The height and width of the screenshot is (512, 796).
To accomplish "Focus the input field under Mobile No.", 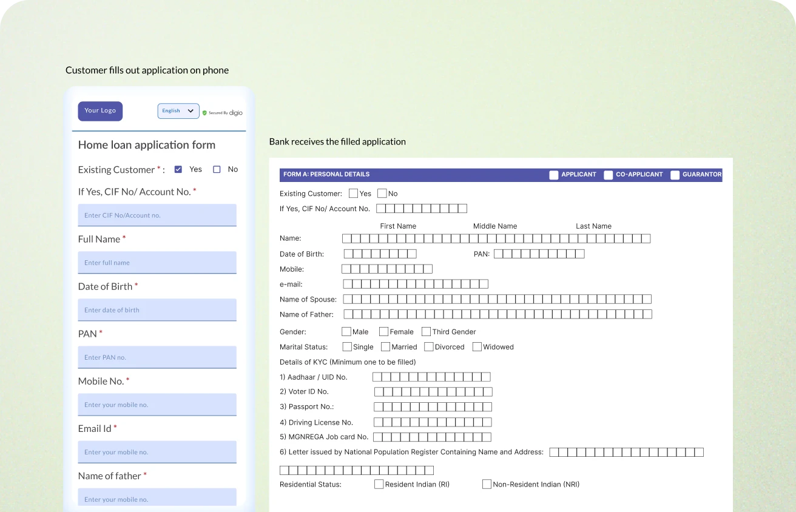I will [157, 405].
